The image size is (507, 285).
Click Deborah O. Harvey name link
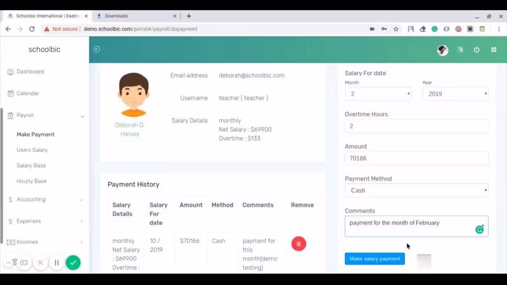click(130, 130)
